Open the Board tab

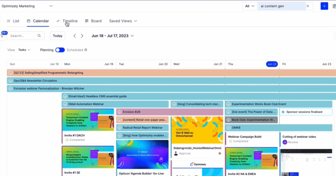93,21
